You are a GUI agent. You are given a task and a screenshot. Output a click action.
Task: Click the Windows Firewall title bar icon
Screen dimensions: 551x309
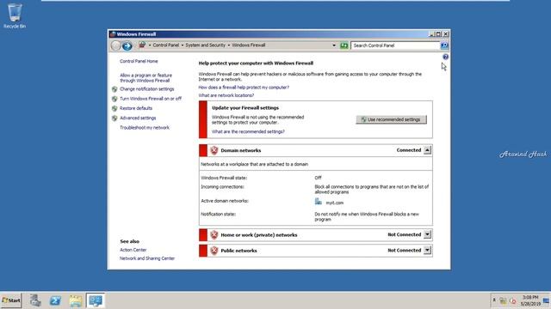point(113,34)
